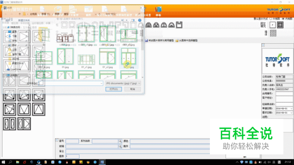Collapse the company info side panel arrow
This screenshot has height=165, width=294.
click(263, 45)
